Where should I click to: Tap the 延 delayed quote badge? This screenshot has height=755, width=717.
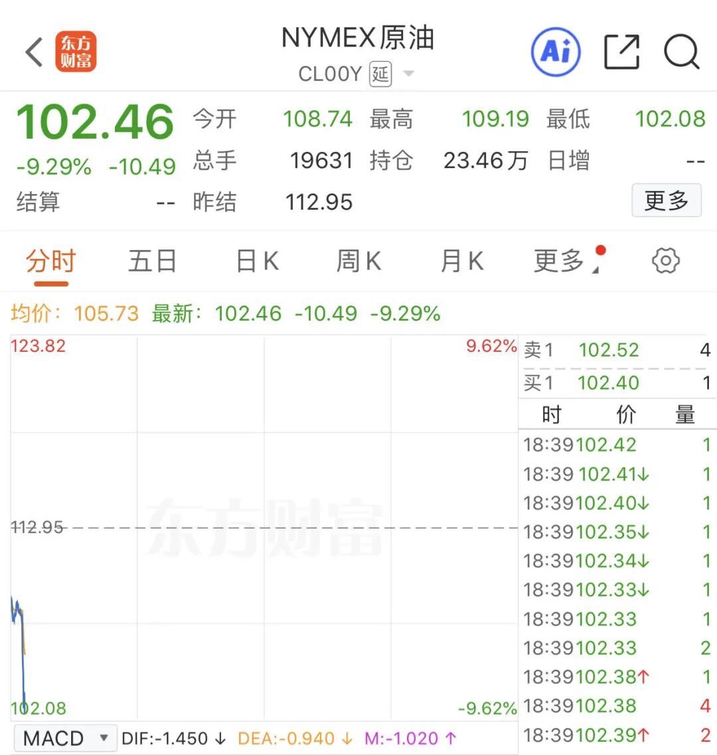pyautogui.click(x=380, y=74)
